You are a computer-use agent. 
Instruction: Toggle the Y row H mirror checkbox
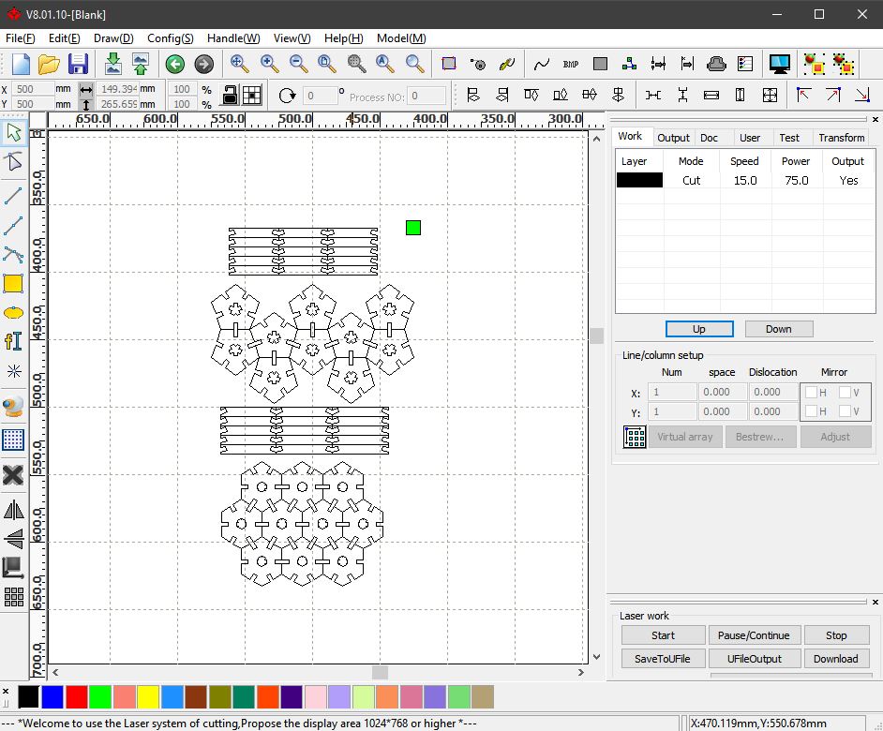811,411
